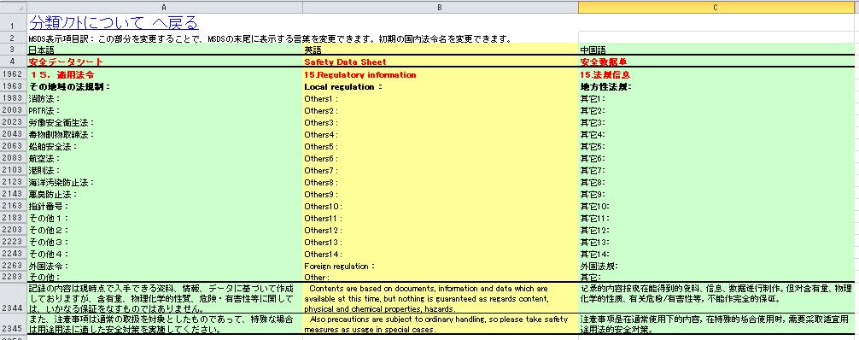Select the 記録の内容は現時点で disclaimer cell
This screenshot has width=859, height=340.
tap(164, 297)
